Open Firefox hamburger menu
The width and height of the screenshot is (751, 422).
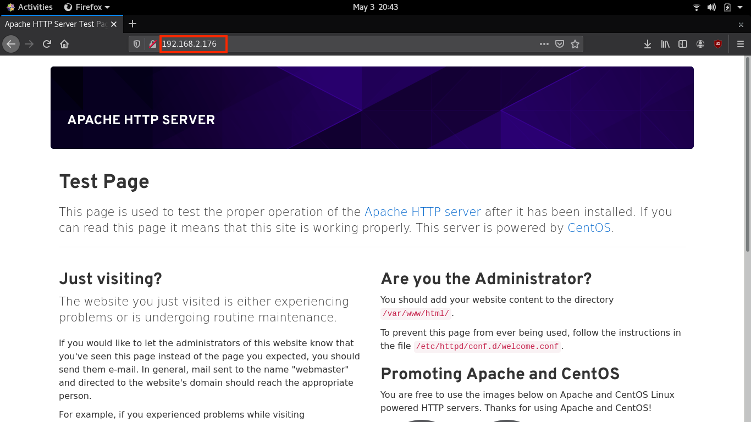pos(740,44)
